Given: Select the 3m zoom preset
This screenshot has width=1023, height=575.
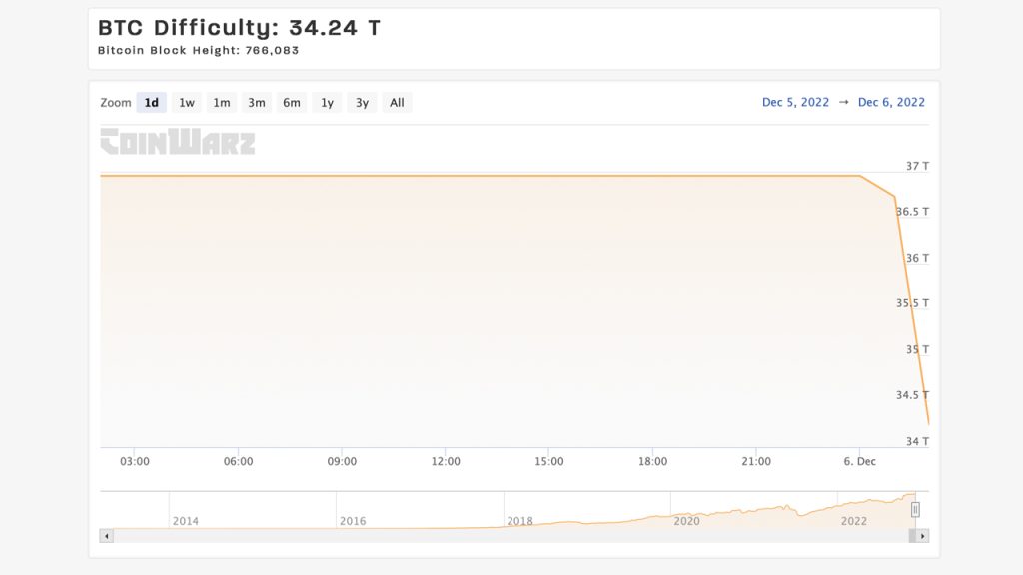Looking at the screenshot, I should [256, 102].
